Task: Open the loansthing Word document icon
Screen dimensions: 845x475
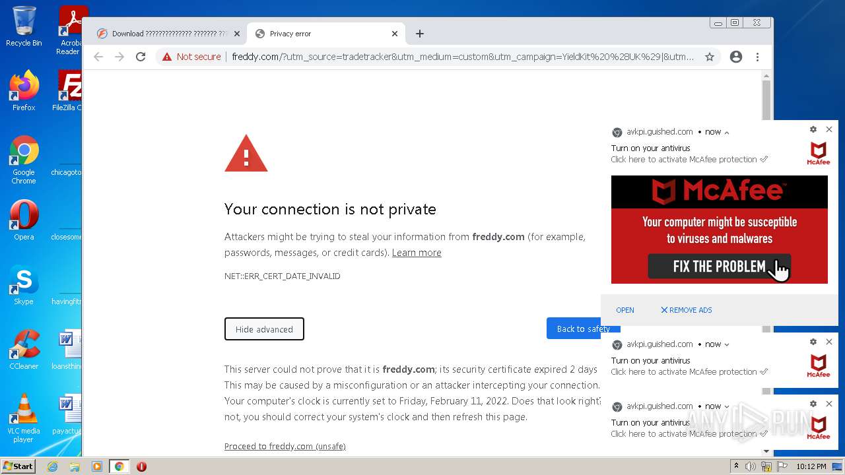Action: coord(69,350)
